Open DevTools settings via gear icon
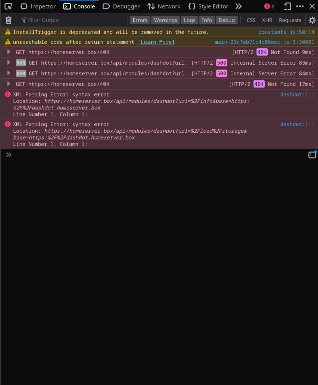Viewport: 318px width, 385px height. 312,20
